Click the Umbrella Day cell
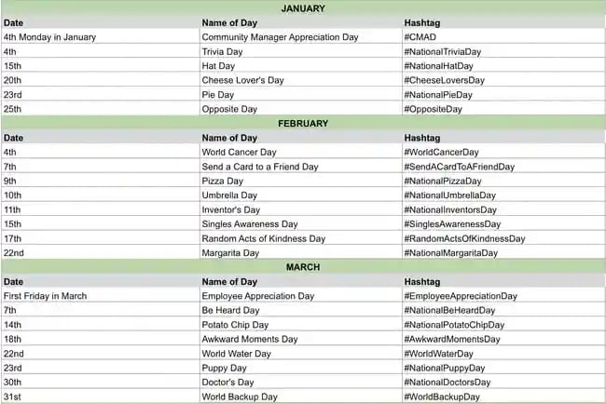The height and width of the screenshot is (404, 606). click(231, 195)
